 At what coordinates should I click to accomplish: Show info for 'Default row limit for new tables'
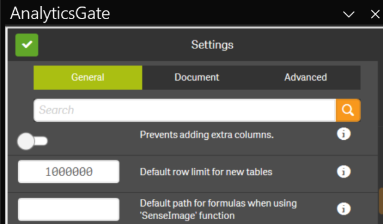click(x=344, y=171)
